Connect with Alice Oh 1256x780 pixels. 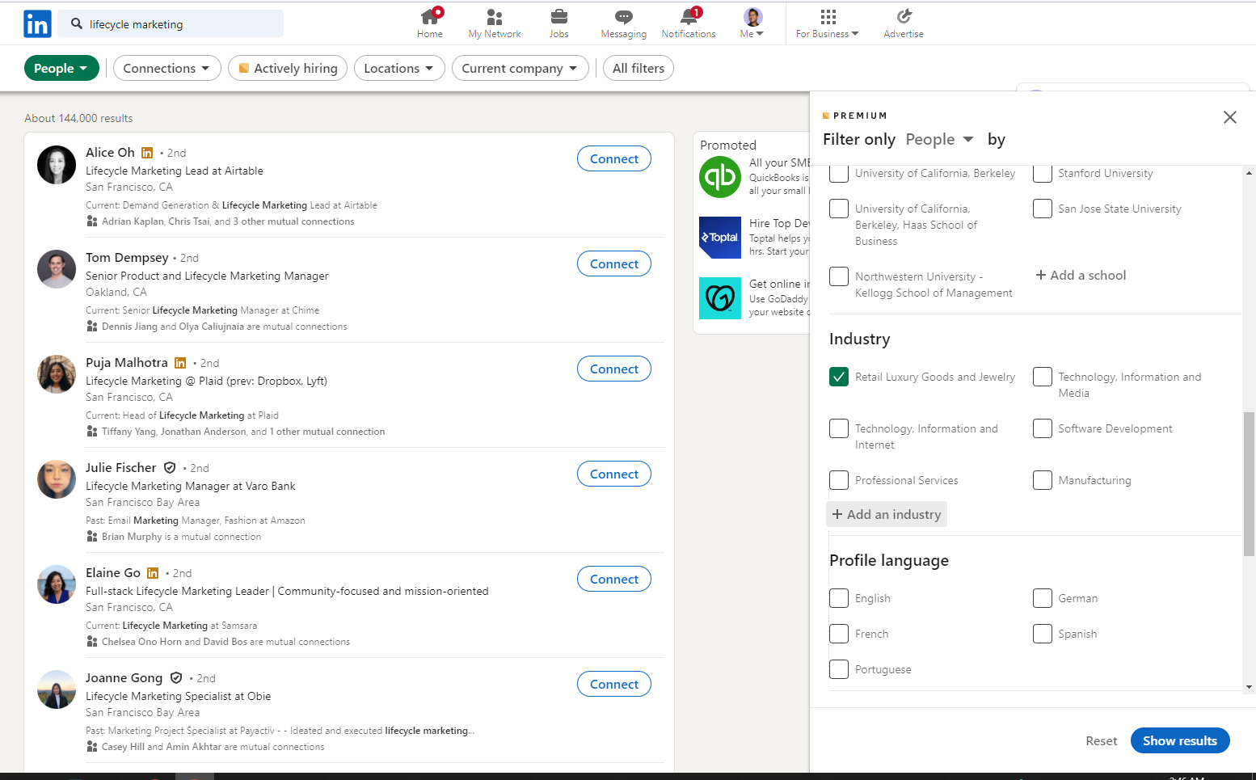tap(614, 158)
